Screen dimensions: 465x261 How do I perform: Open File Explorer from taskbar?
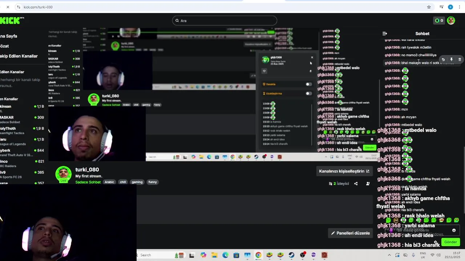(214, 255)
